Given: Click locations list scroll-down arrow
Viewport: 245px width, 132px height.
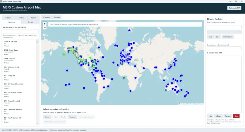Looking at the screenshot, I should click(x=37, y=124).
